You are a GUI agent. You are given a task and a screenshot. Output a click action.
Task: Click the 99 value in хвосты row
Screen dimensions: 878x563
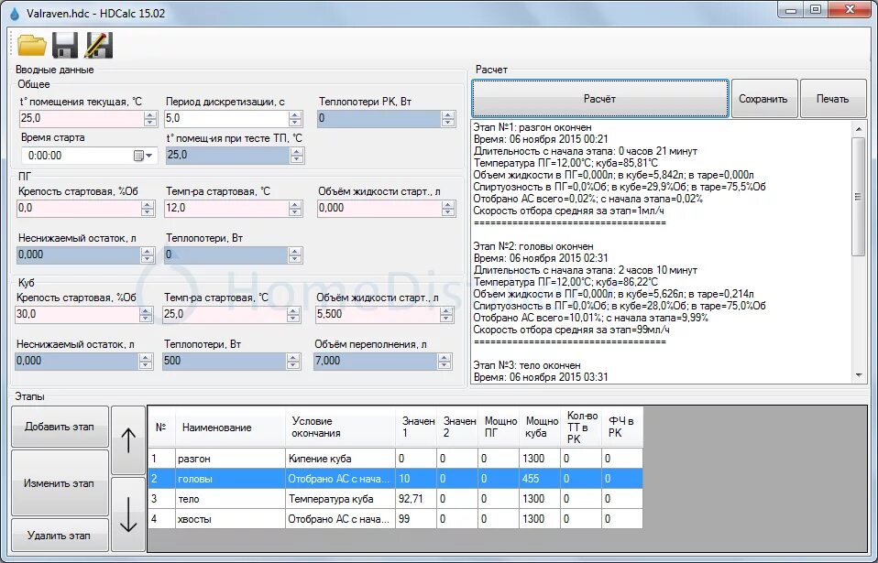(x=416, y=519)
